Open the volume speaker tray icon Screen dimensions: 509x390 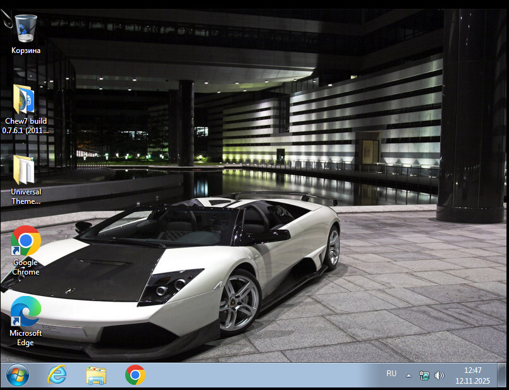(439, 375)
